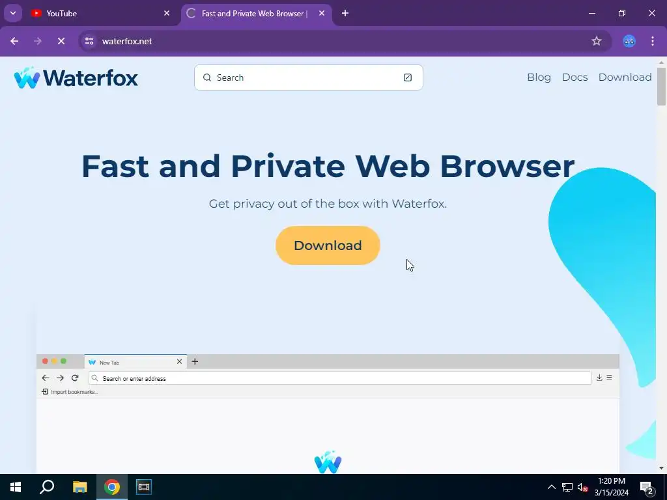
Task: Click the search magnifier icon in Waterfox search box
Action: click(206, 77)
